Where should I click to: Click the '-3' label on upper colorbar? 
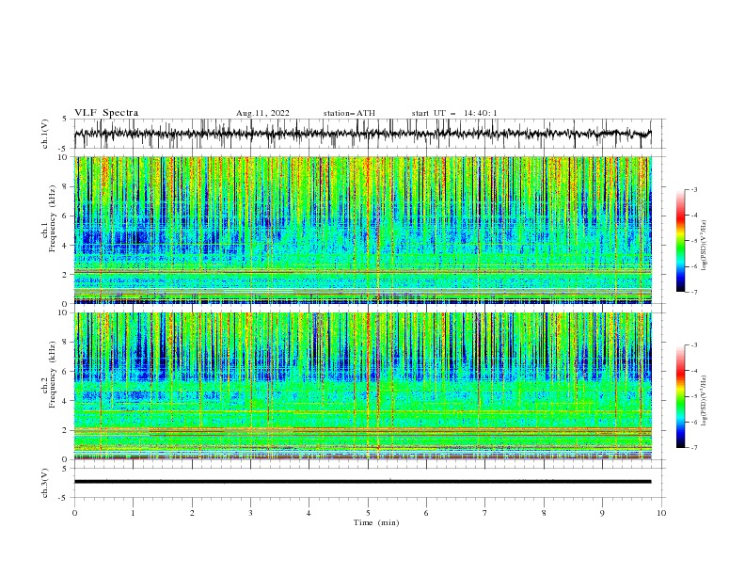(693, 189)
